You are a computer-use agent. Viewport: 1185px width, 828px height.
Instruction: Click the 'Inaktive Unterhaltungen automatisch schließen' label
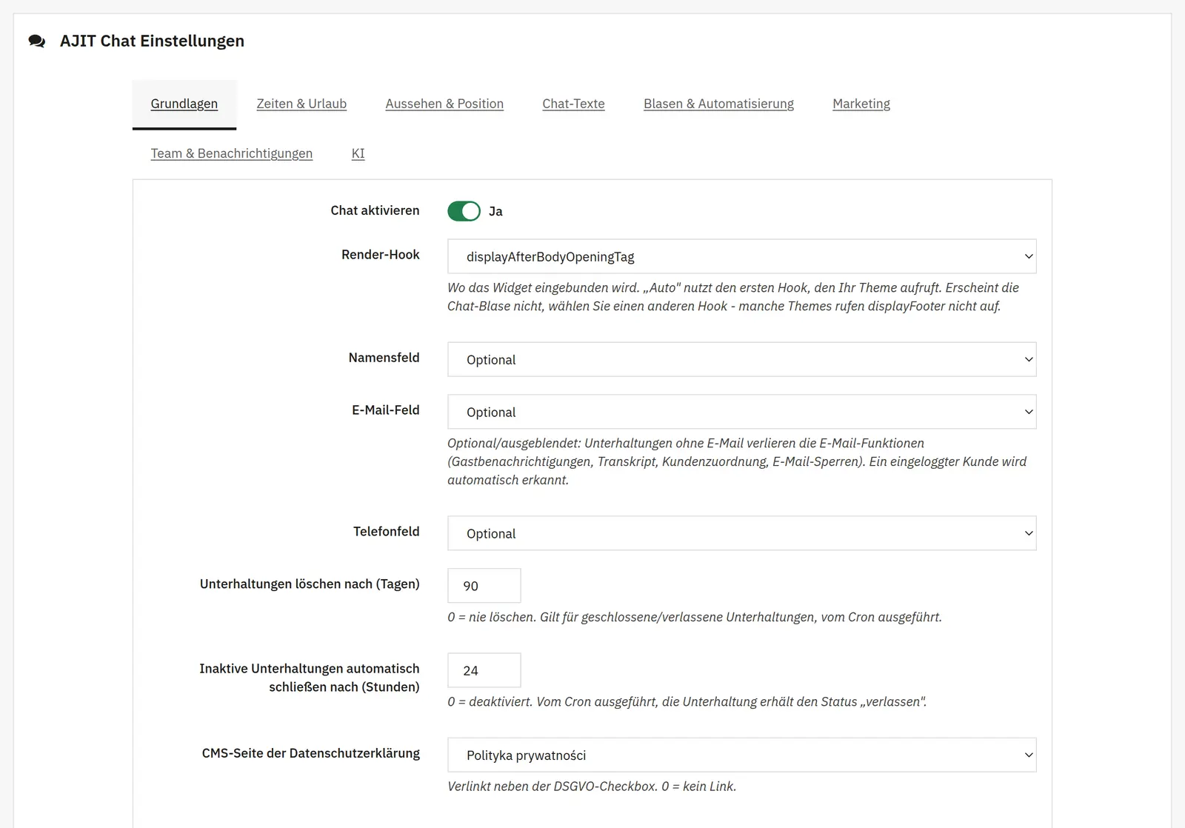310,678
